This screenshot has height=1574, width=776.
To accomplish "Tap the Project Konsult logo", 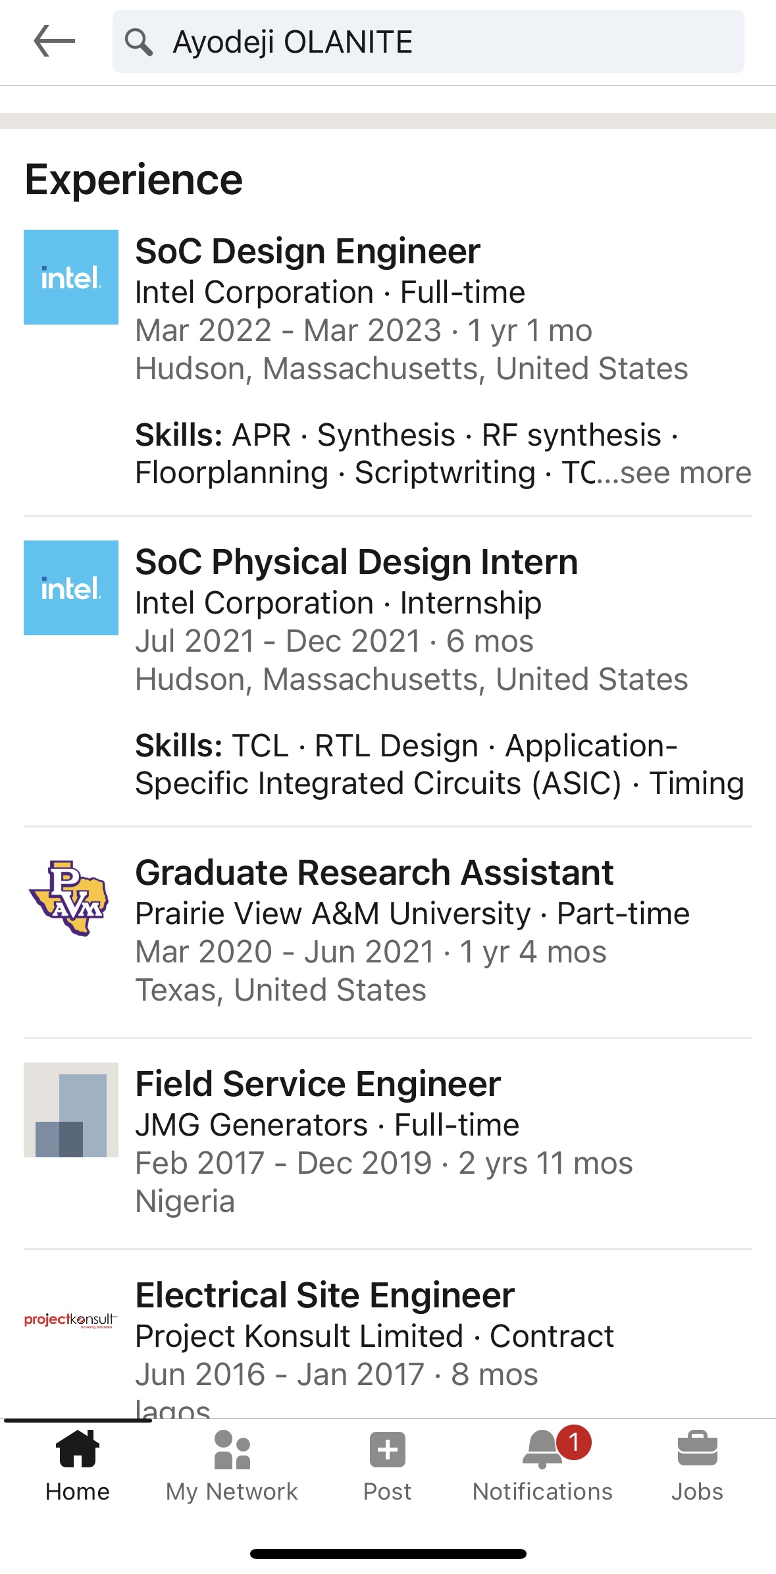I will coord(71,1321).
